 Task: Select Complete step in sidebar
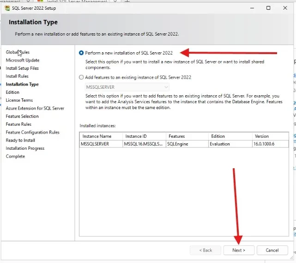[x=15, y=156]
